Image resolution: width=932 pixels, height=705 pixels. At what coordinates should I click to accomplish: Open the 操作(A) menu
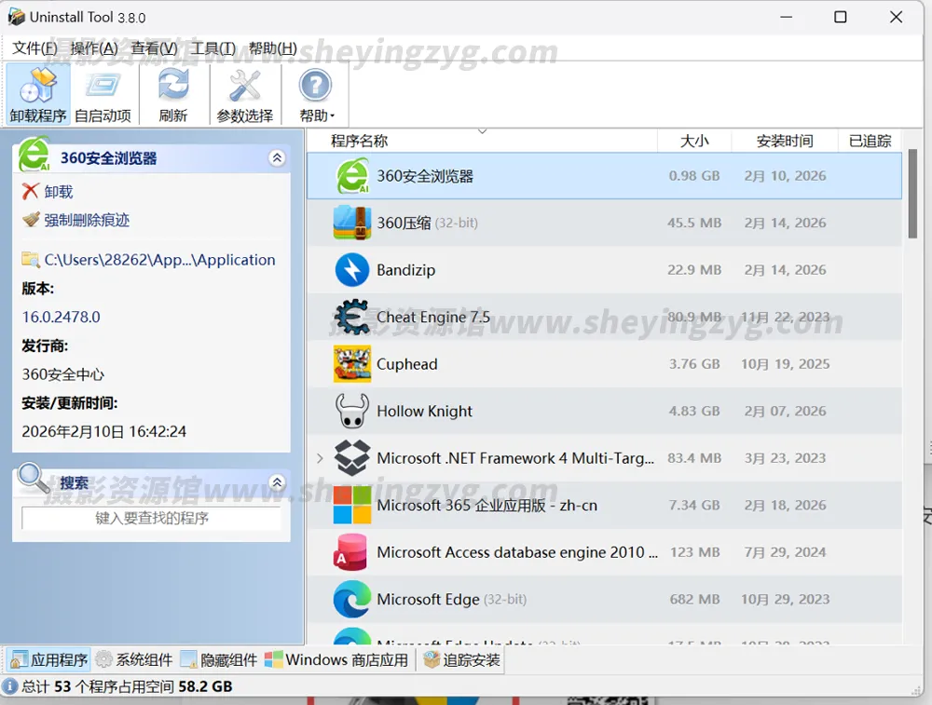coord(94,48)
